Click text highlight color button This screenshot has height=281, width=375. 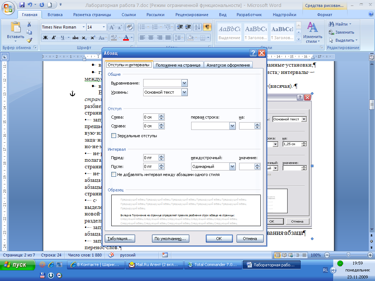114,38
